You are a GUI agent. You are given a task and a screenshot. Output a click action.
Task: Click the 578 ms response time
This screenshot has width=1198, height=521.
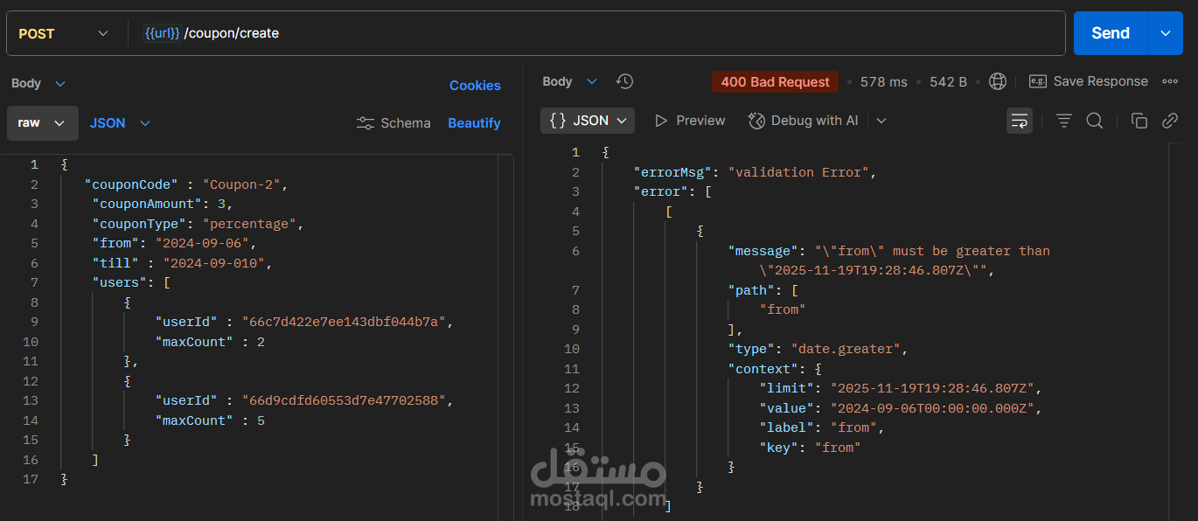(884, 82)
